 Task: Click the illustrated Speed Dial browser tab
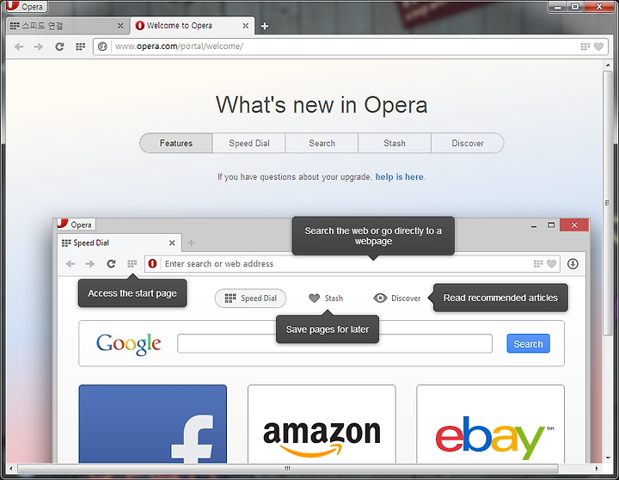click(120, 243)
